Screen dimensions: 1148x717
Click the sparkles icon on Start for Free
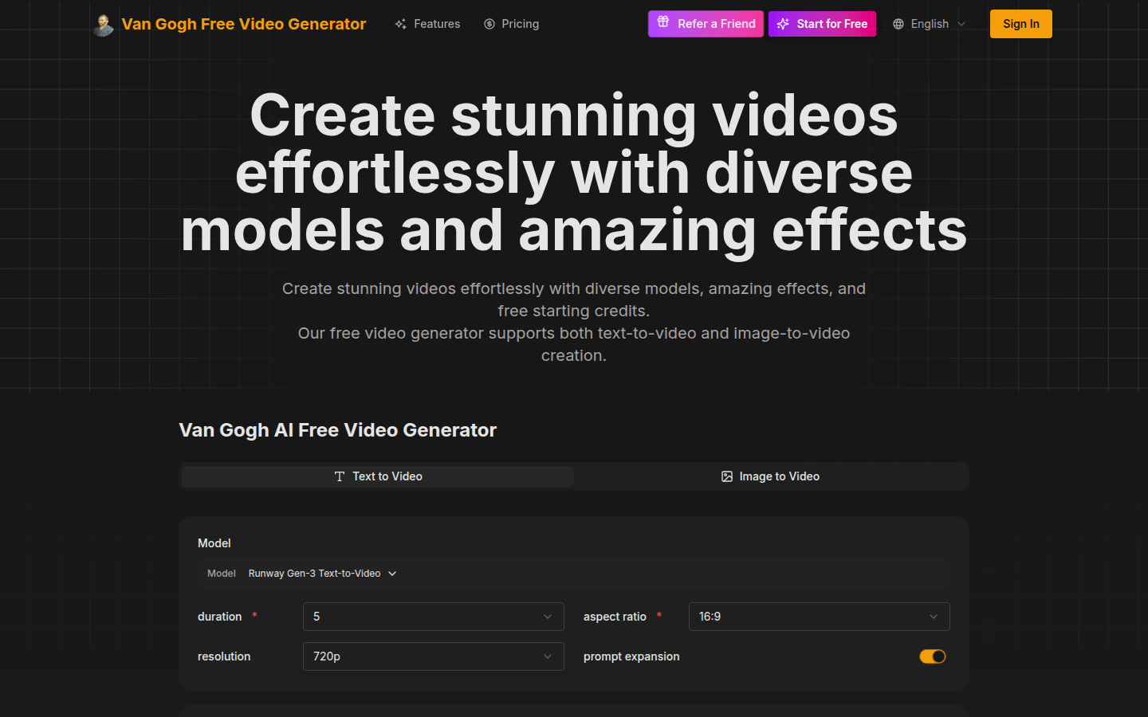[782, 24]
